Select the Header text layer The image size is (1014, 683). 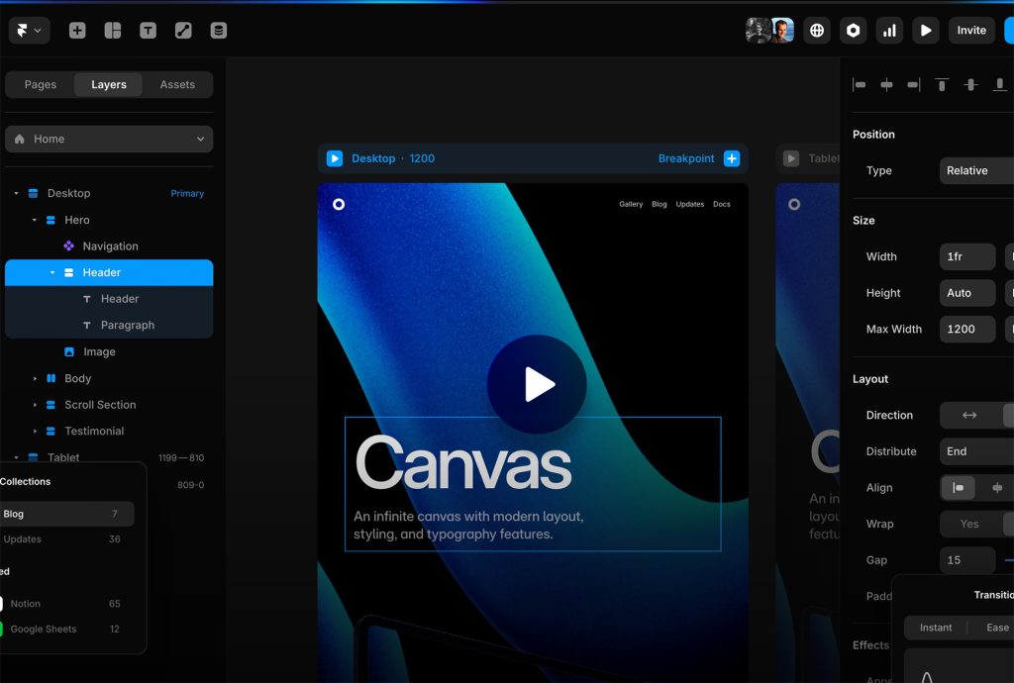[109, 299]
